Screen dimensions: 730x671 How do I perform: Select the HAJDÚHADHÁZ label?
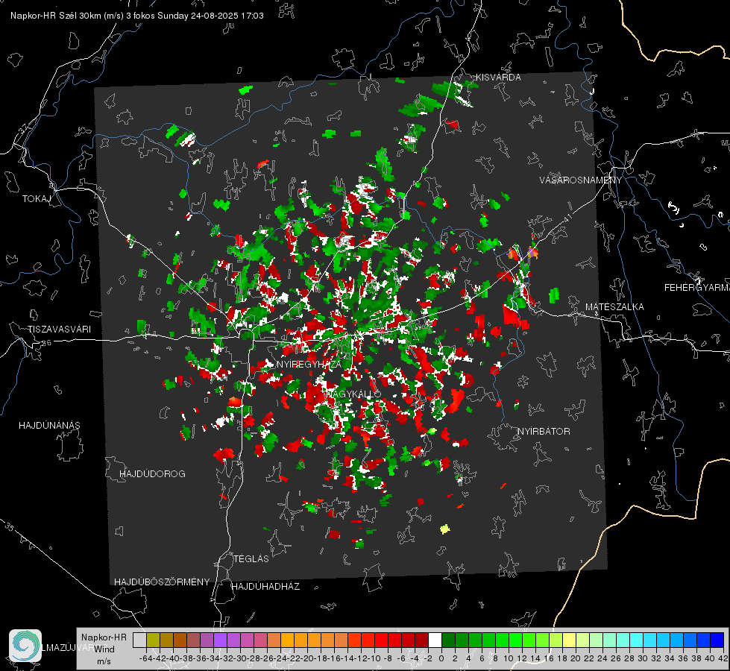[265, 586]
